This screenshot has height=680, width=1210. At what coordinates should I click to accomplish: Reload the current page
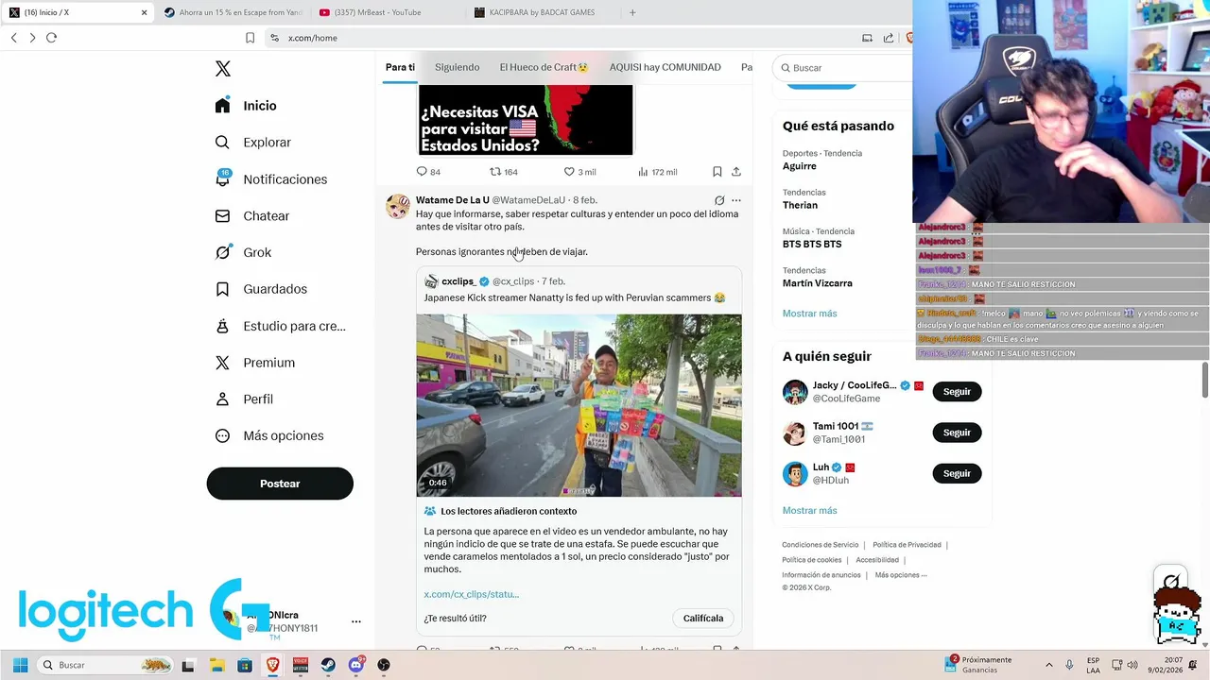coord(51,38)
